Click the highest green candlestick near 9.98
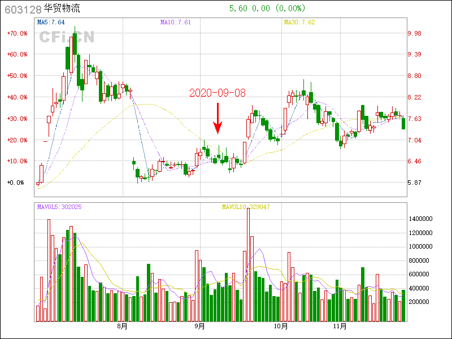 pyautogui.click(x=75, y=44)
